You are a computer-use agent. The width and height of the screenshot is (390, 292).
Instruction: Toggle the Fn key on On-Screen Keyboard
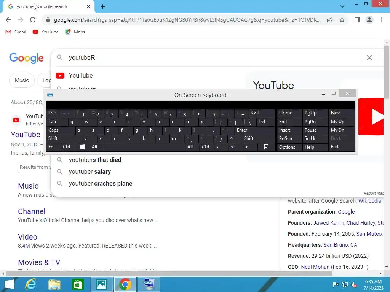(53, 147)
